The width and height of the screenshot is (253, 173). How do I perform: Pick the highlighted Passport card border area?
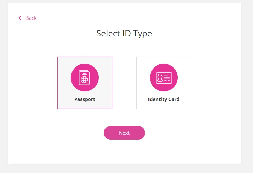coord(85,83)
